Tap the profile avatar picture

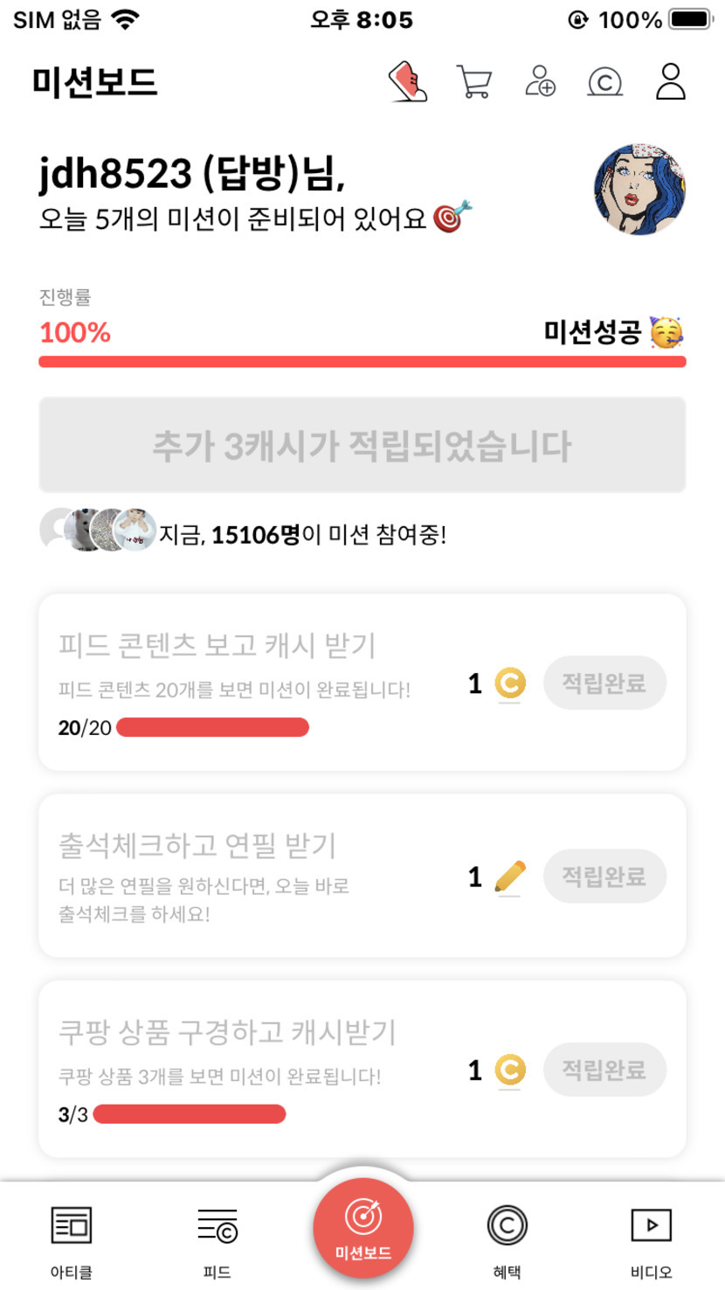pyautogui.click(x=639, y=190)
